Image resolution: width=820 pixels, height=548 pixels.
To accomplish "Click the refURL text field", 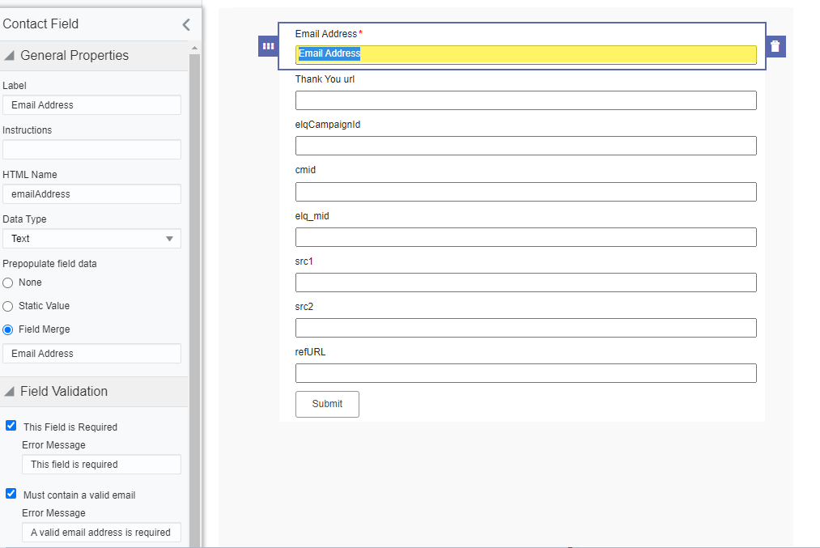I will coord(525,373).
